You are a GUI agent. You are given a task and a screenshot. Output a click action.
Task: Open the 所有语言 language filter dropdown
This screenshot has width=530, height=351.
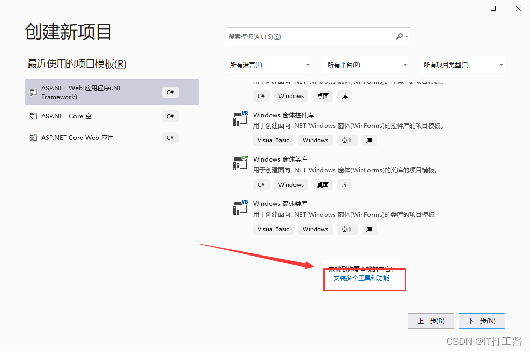(269, 65)
